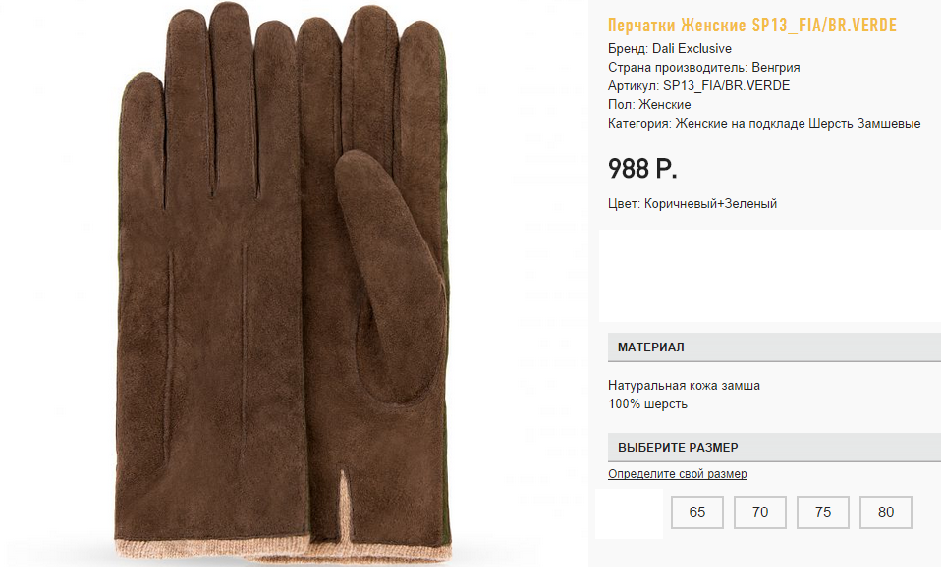This screenshot has width=941, height=588.
Task: Click the white color swatch area below Цвет
Action: (x=770, y=275)
